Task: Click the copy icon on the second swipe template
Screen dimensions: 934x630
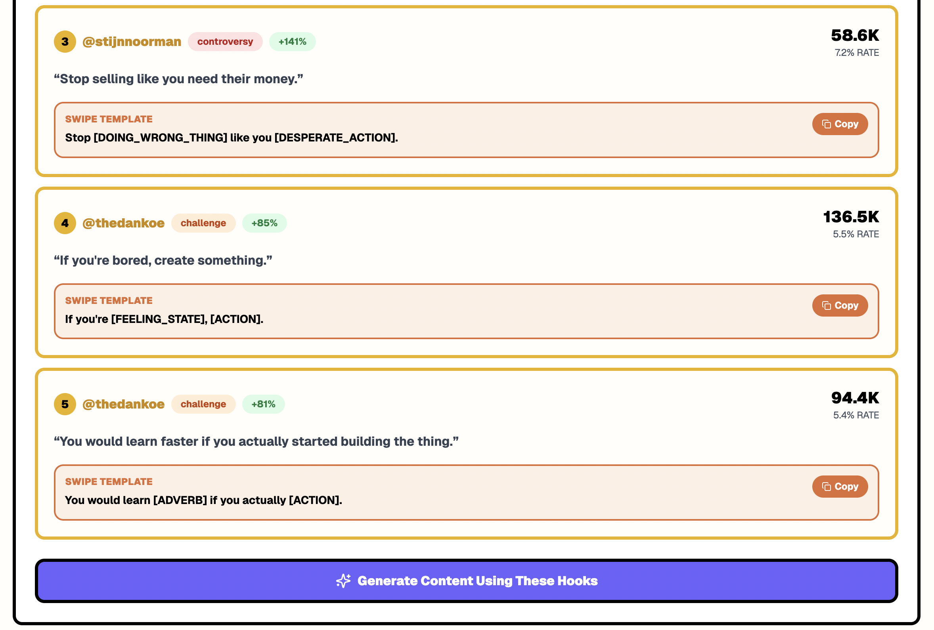Action: (827, 305)
